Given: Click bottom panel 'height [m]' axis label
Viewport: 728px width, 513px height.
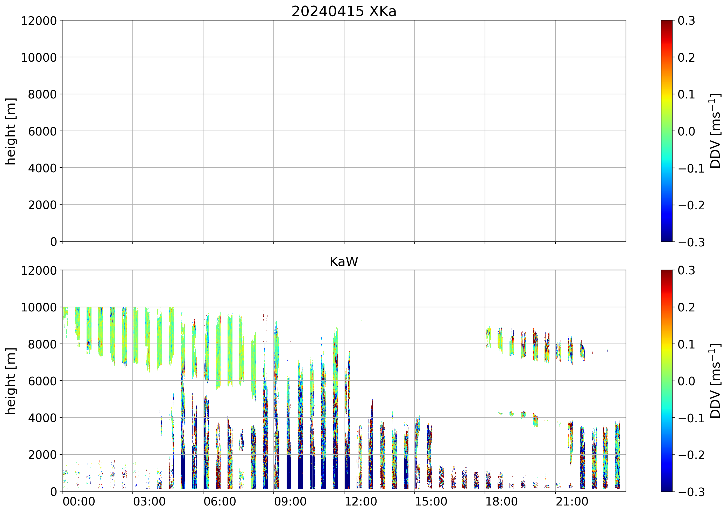Looking at the screenshot, I should coord(11,381).
